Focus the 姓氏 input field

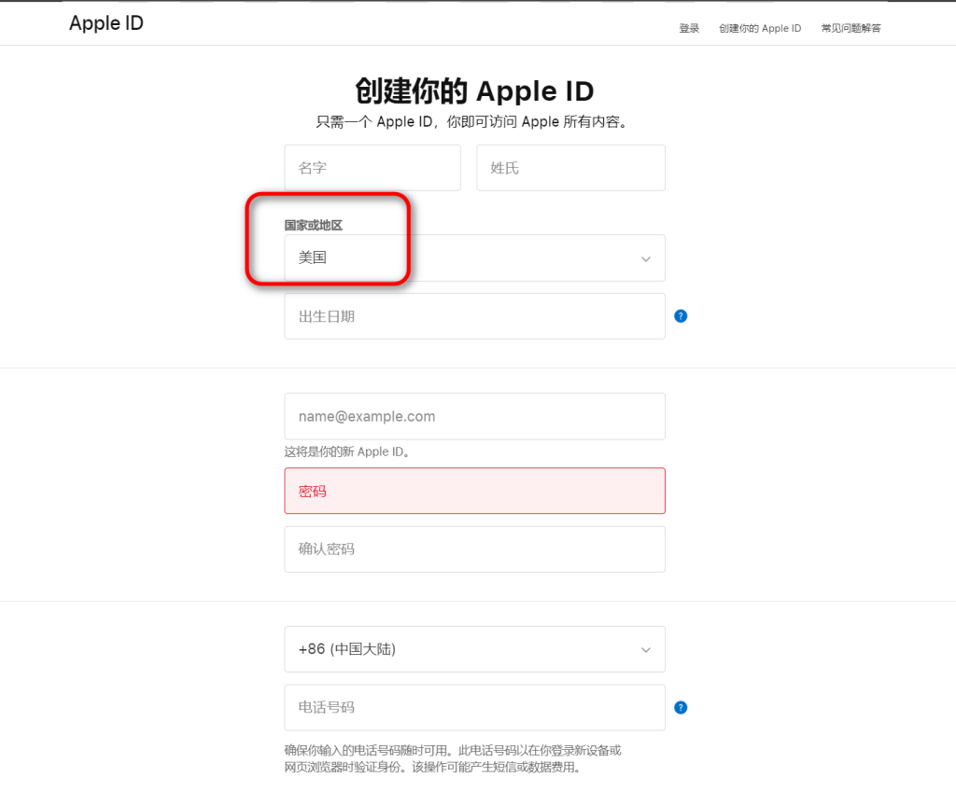(570, 168)
